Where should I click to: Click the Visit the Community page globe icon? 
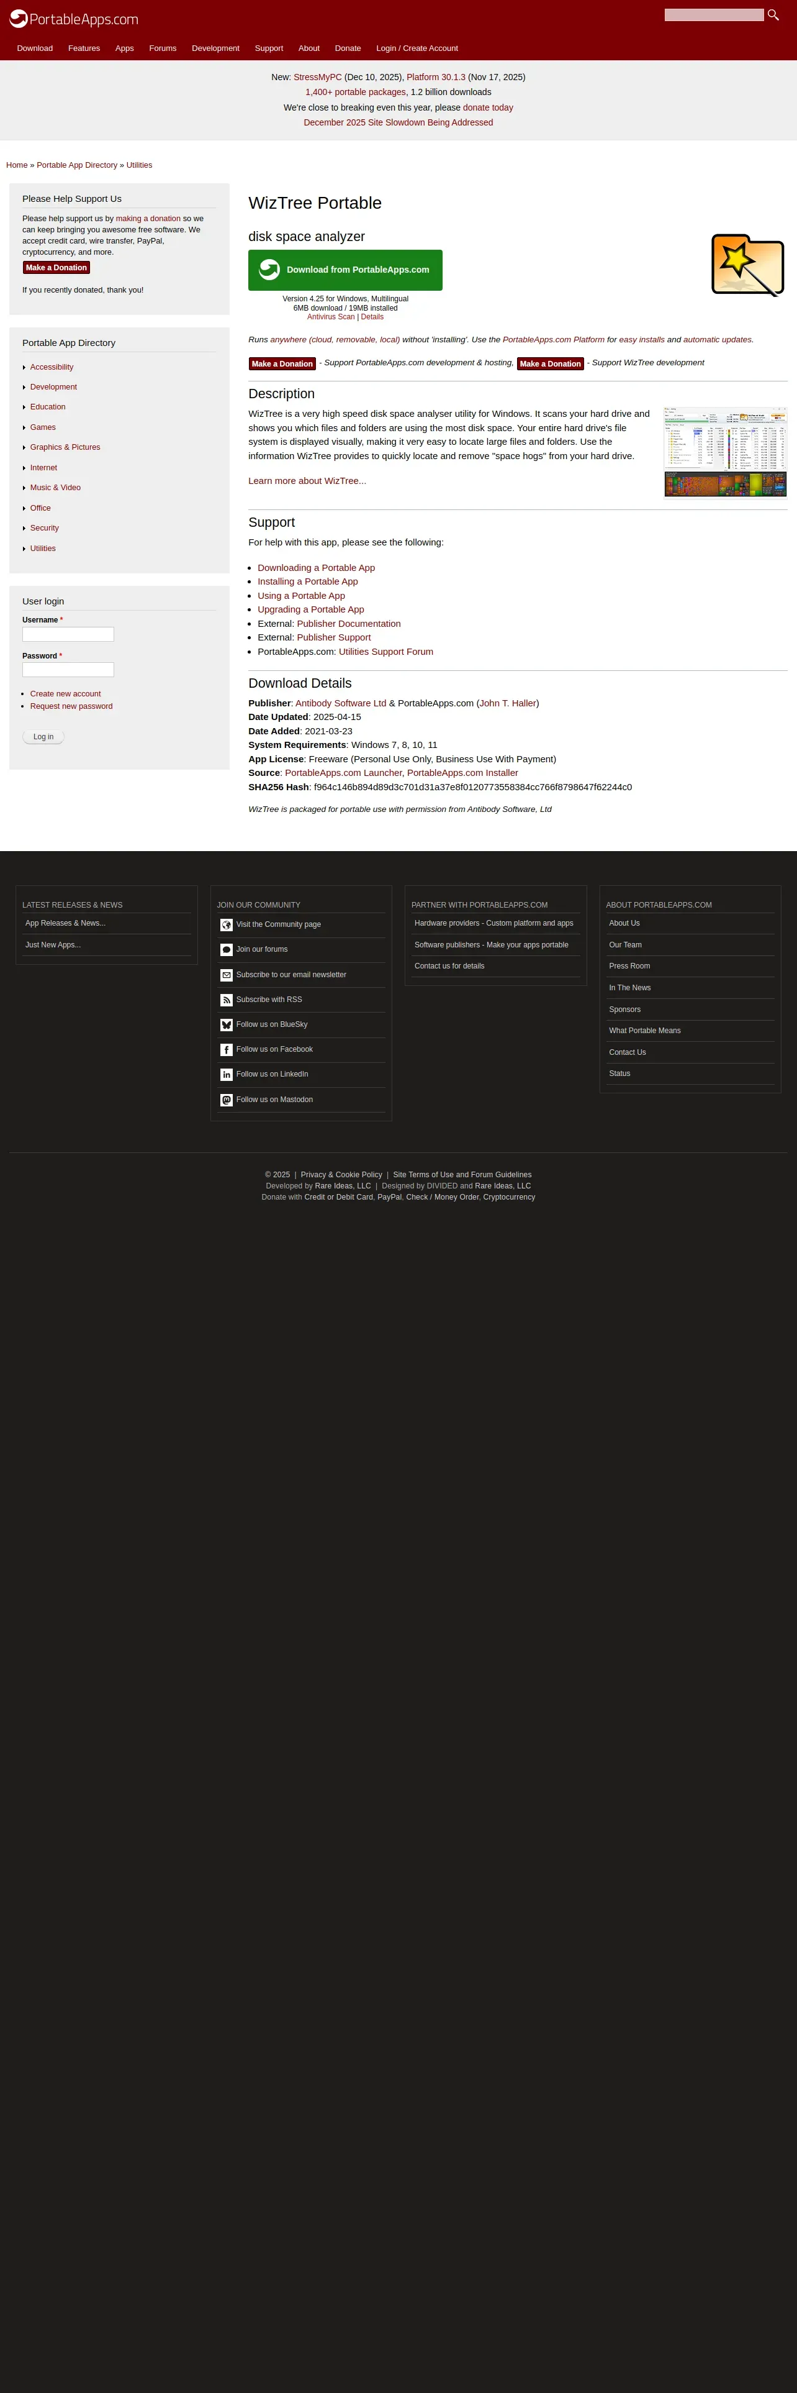[227, 924]
